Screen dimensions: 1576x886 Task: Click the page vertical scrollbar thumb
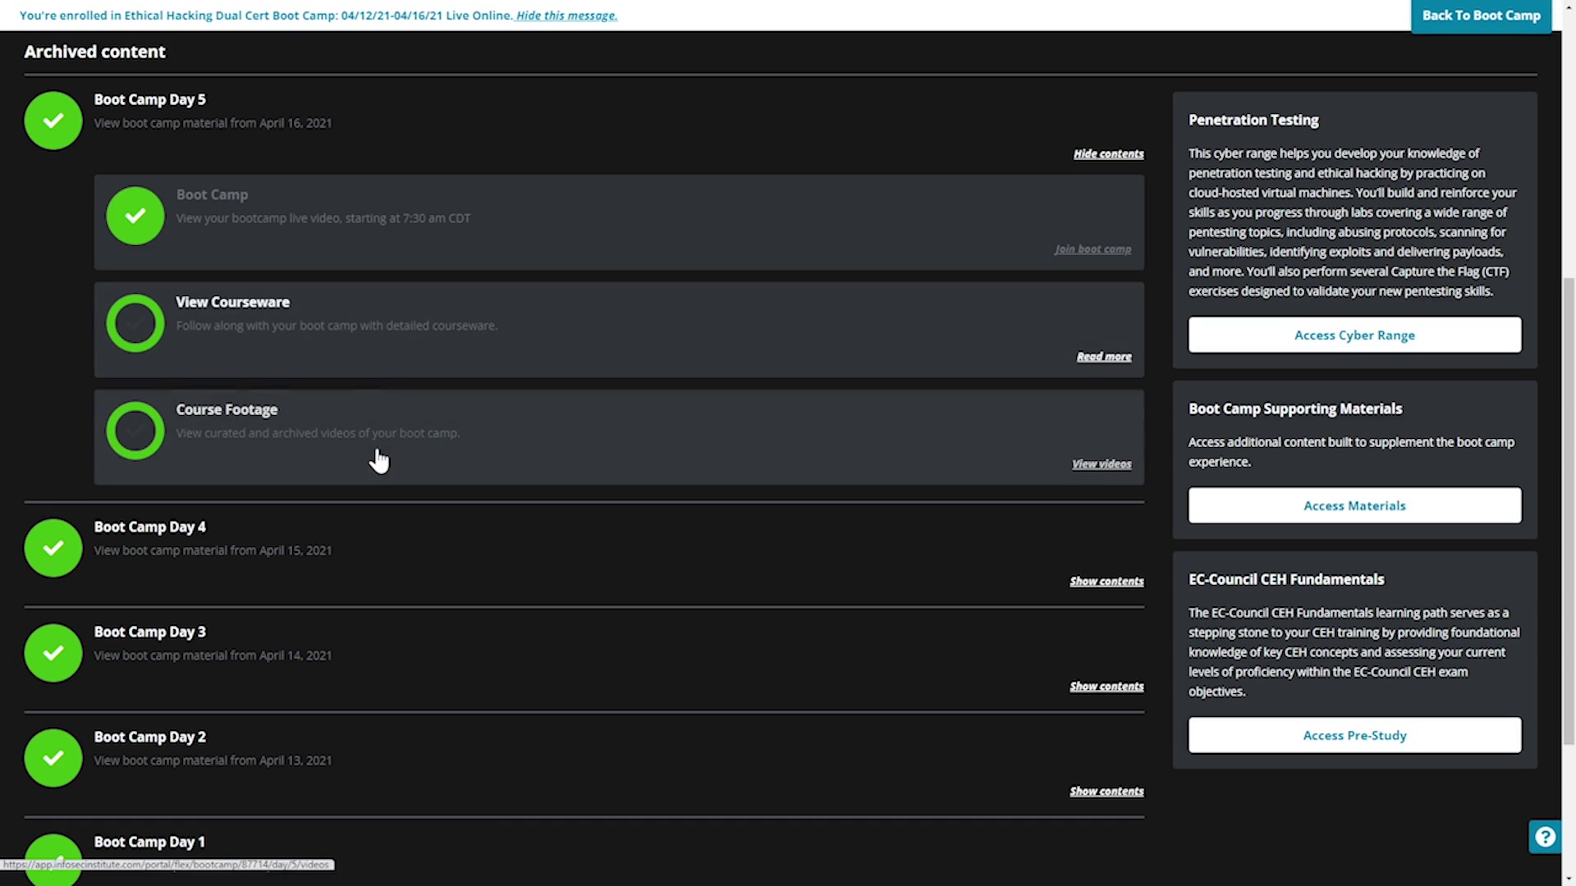point(1569,510)
